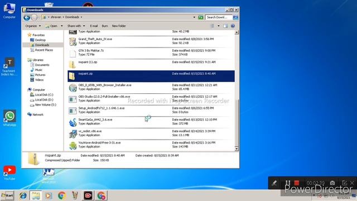Screen dimensions: 357x201
Task: Switch to Windows Explorer taskbar button
Action: (x=36, y=195)
